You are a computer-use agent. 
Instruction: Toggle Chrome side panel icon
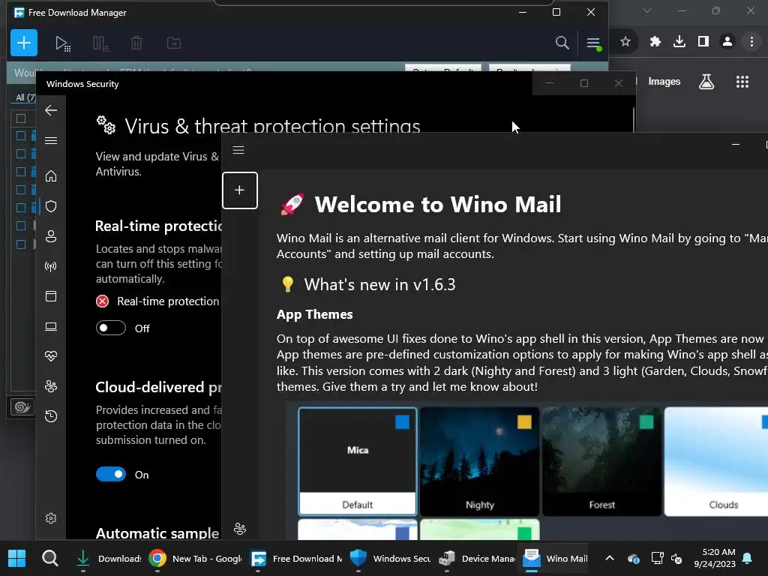(x=703, y=42)
